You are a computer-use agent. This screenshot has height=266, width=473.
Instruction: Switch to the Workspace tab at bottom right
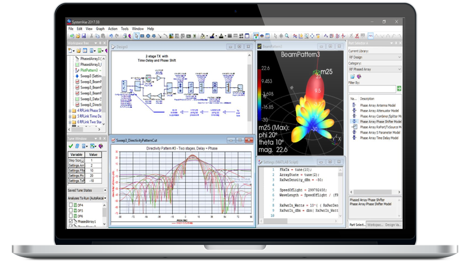[x=375, y=224]
